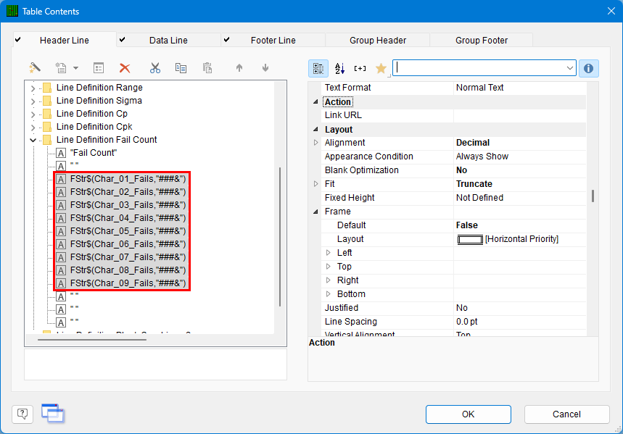Click the Line Definition Cpk folder icon
623x434 pixels.
point(47,127)
